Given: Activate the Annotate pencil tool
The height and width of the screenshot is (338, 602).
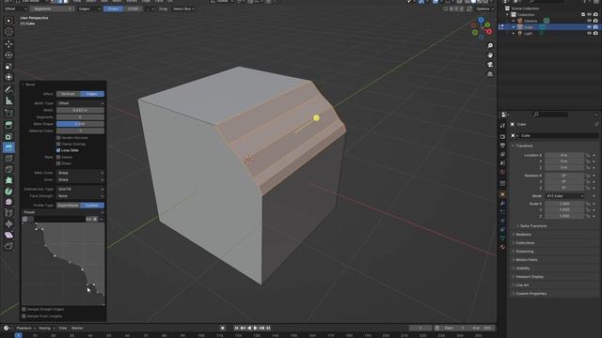Looking at the screenshot, I should [x=8, y=89].
